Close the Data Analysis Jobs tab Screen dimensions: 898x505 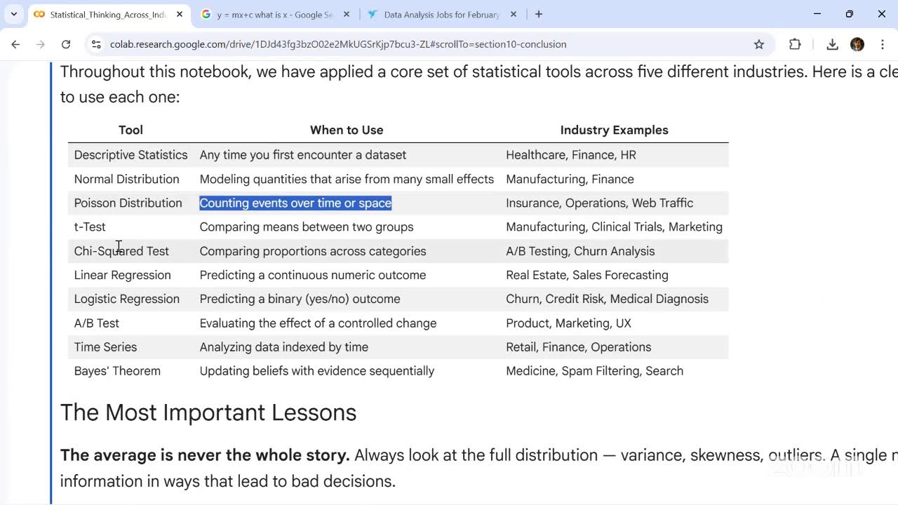(514, 14)
